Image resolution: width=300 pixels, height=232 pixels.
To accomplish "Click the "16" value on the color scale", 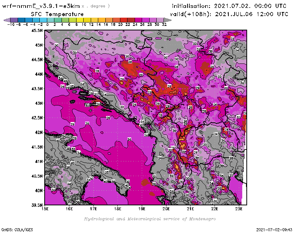I will tap(106, 24).
